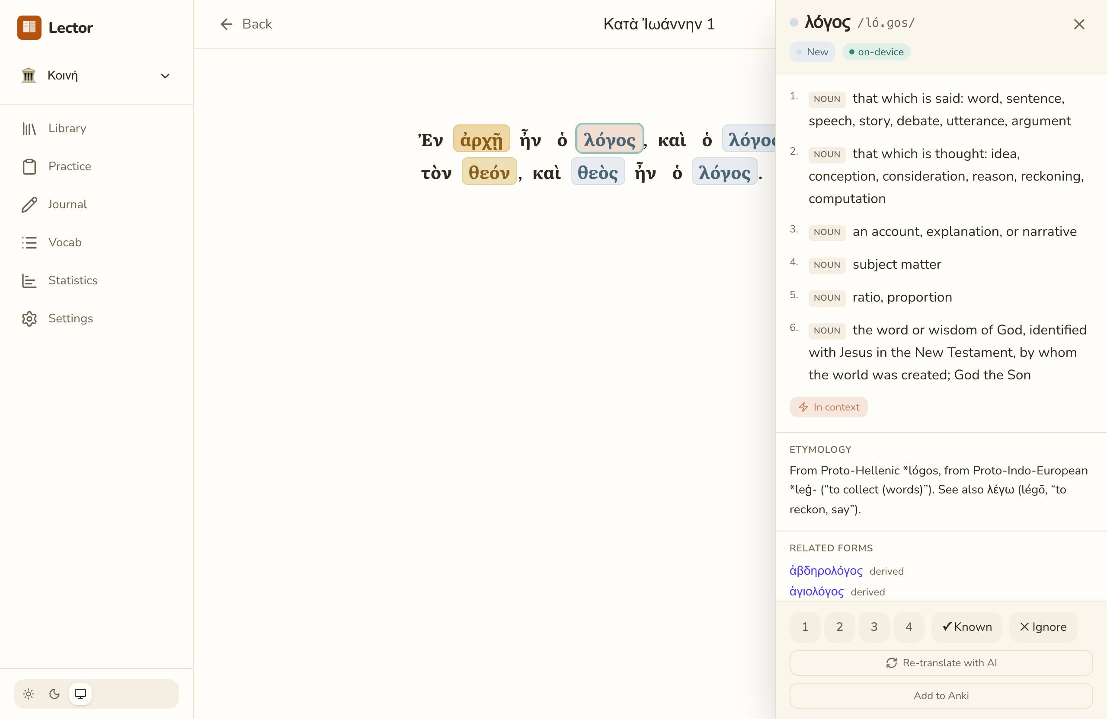Click the λόγος headword in panel
The width and height of the screenshot is (1107, 719).
828,22
